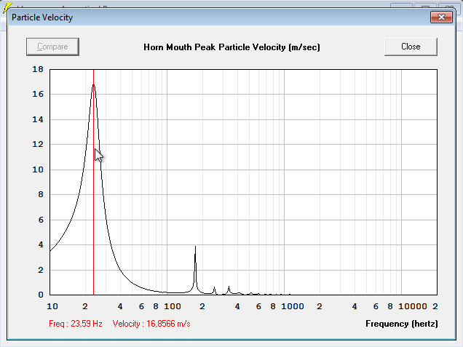Click the x-axis label 10000
Screen dimensions: 463x347
[x=413, y=306]
